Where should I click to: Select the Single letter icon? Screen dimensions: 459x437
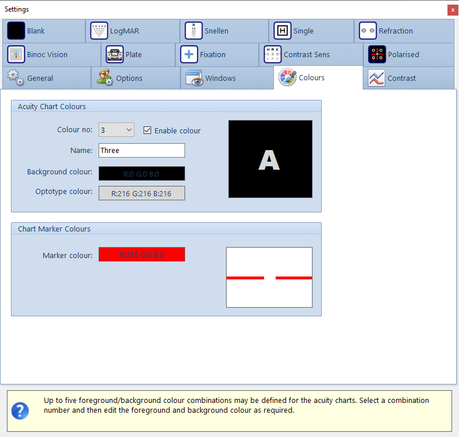[283, 31]
